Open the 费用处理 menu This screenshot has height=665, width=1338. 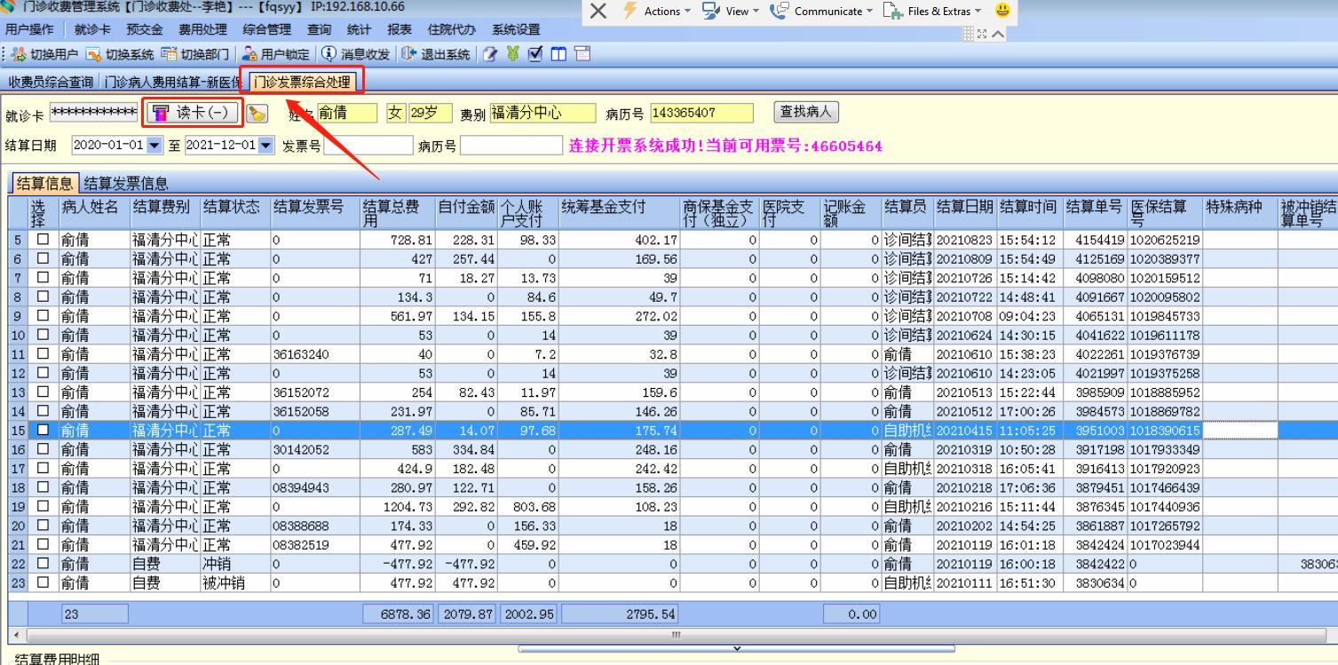202,30
